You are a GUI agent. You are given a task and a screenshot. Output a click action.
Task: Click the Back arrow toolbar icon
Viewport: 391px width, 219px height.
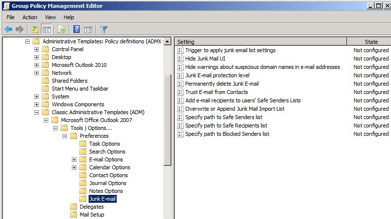point(8,30)
